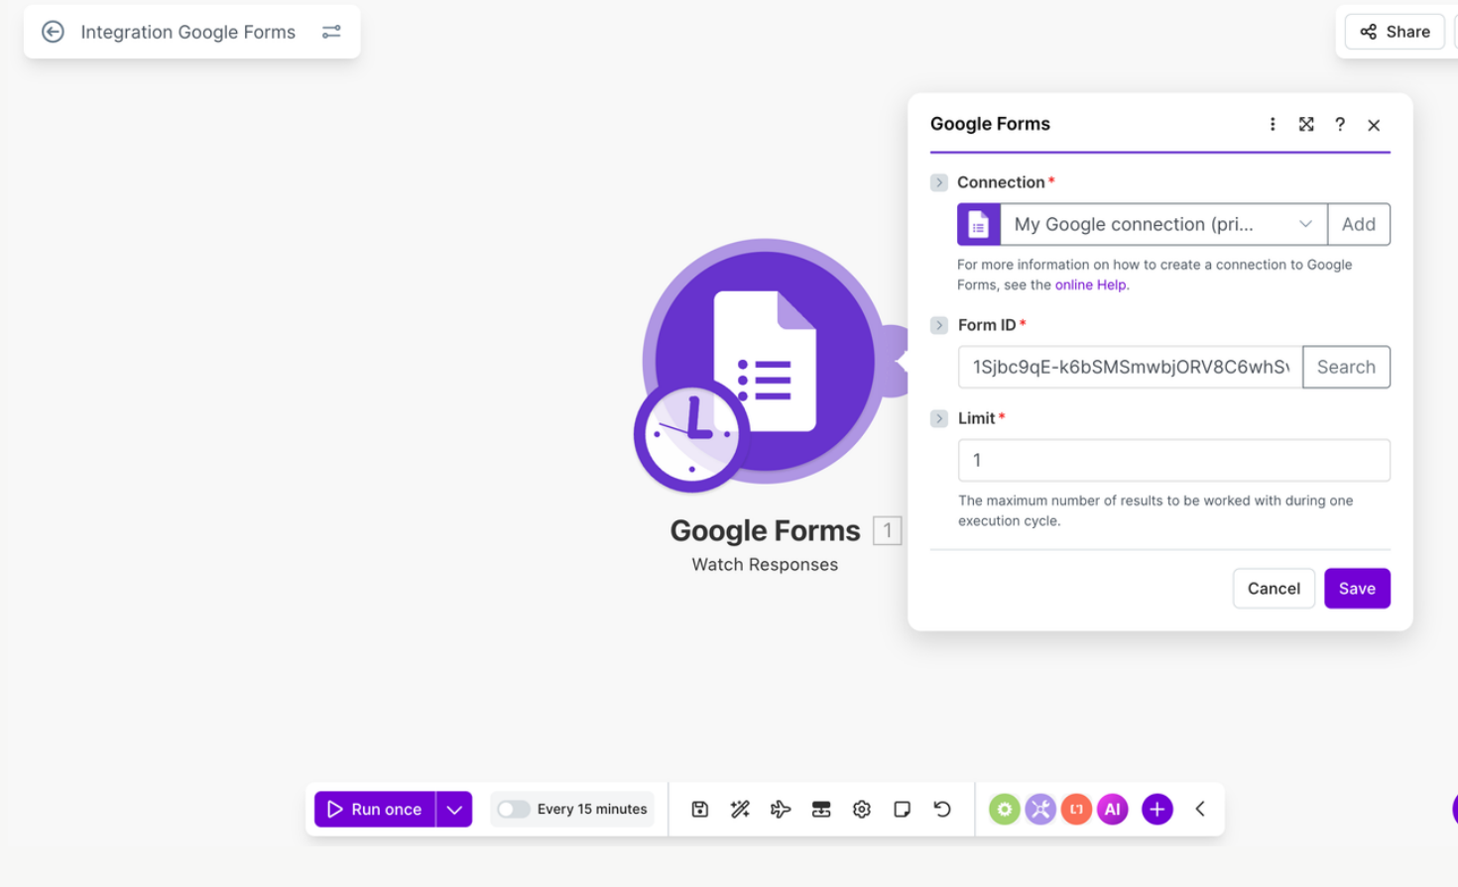Open the scenario inputs icon in toolbar
This screenshot has height=887, width=1458.
tap(821, 809)
